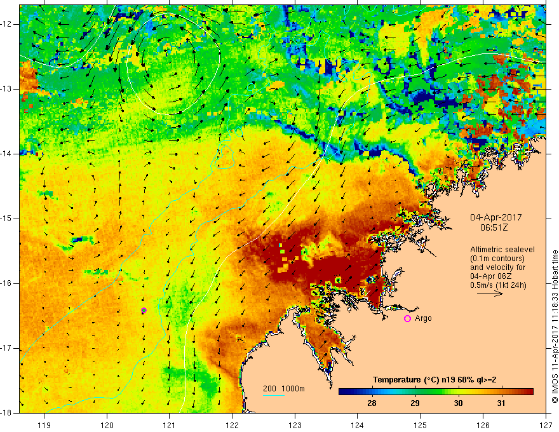The width and height of the screenshot is (559, 432).
Task: Click the 0.5m/s velocity scale arrow
Action: (x=490, y=294)
